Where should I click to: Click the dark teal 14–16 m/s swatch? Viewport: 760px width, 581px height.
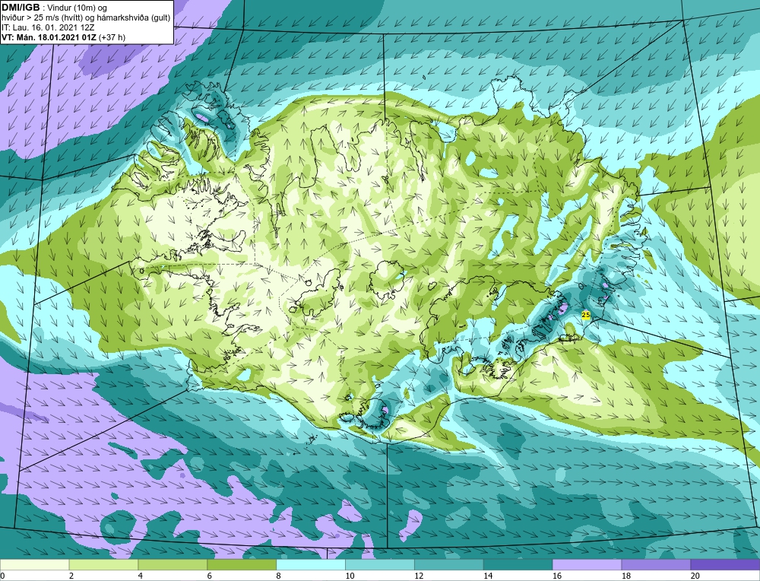(x=518, y=565)
